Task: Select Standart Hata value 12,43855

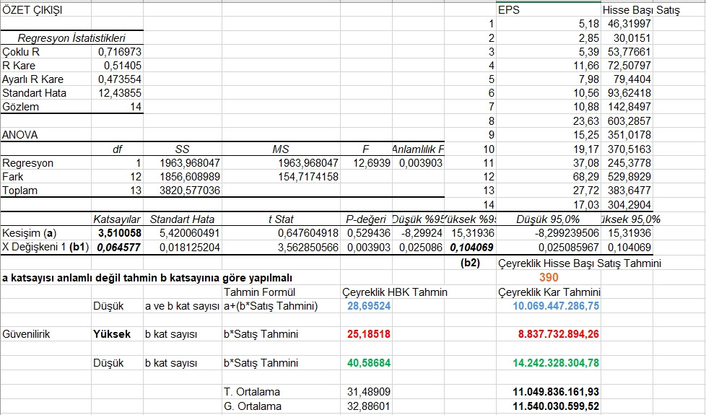Action: [x=119, y=93]
